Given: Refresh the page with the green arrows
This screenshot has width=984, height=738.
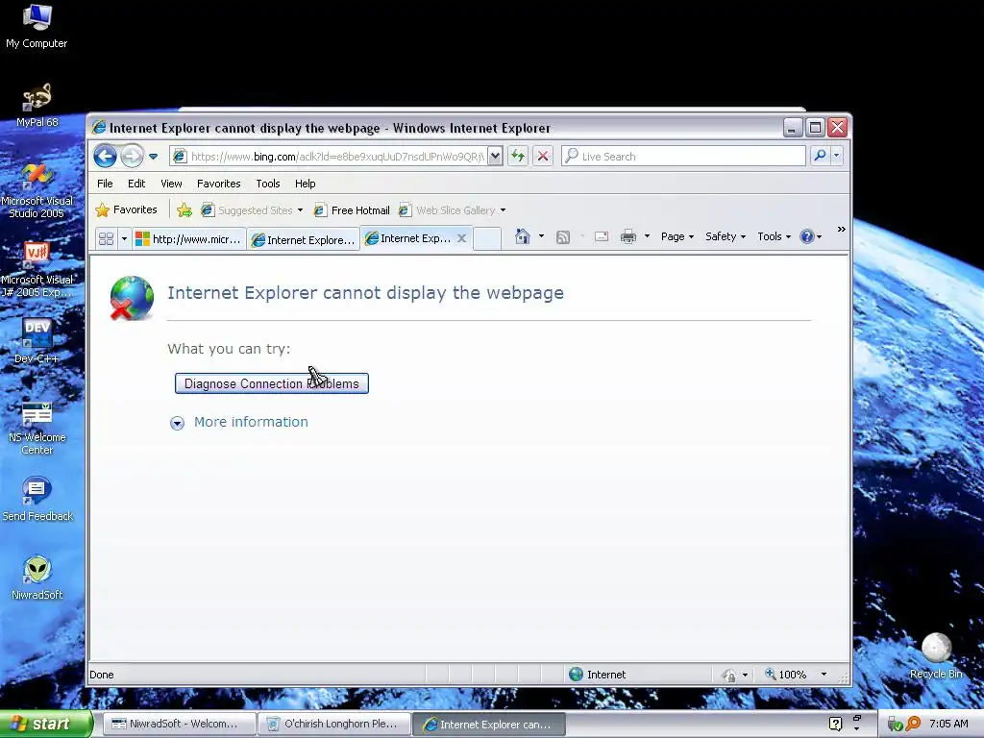Looking at the screenshot, I should 518,156.
